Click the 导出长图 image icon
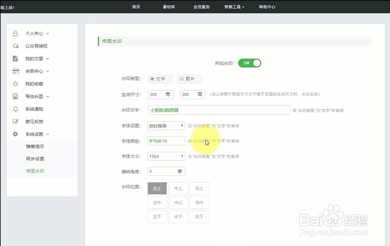The image size is (390, 246). click(15, 96)
